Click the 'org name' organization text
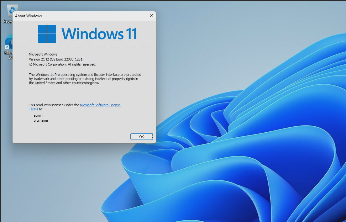 coord(41,120)
